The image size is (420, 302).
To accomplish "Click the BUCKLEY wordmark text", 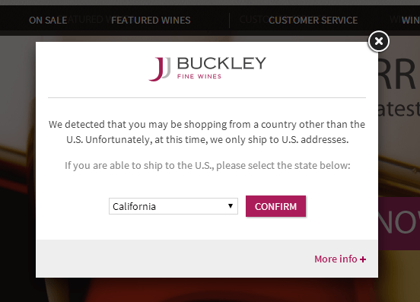I will (x=221, y=63).
